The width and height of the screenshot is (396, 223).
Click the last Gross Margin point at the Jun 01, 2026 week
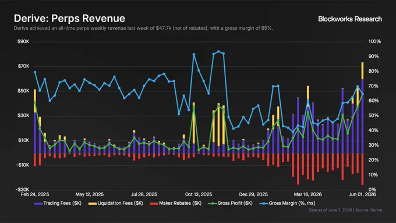pos(362,94)
